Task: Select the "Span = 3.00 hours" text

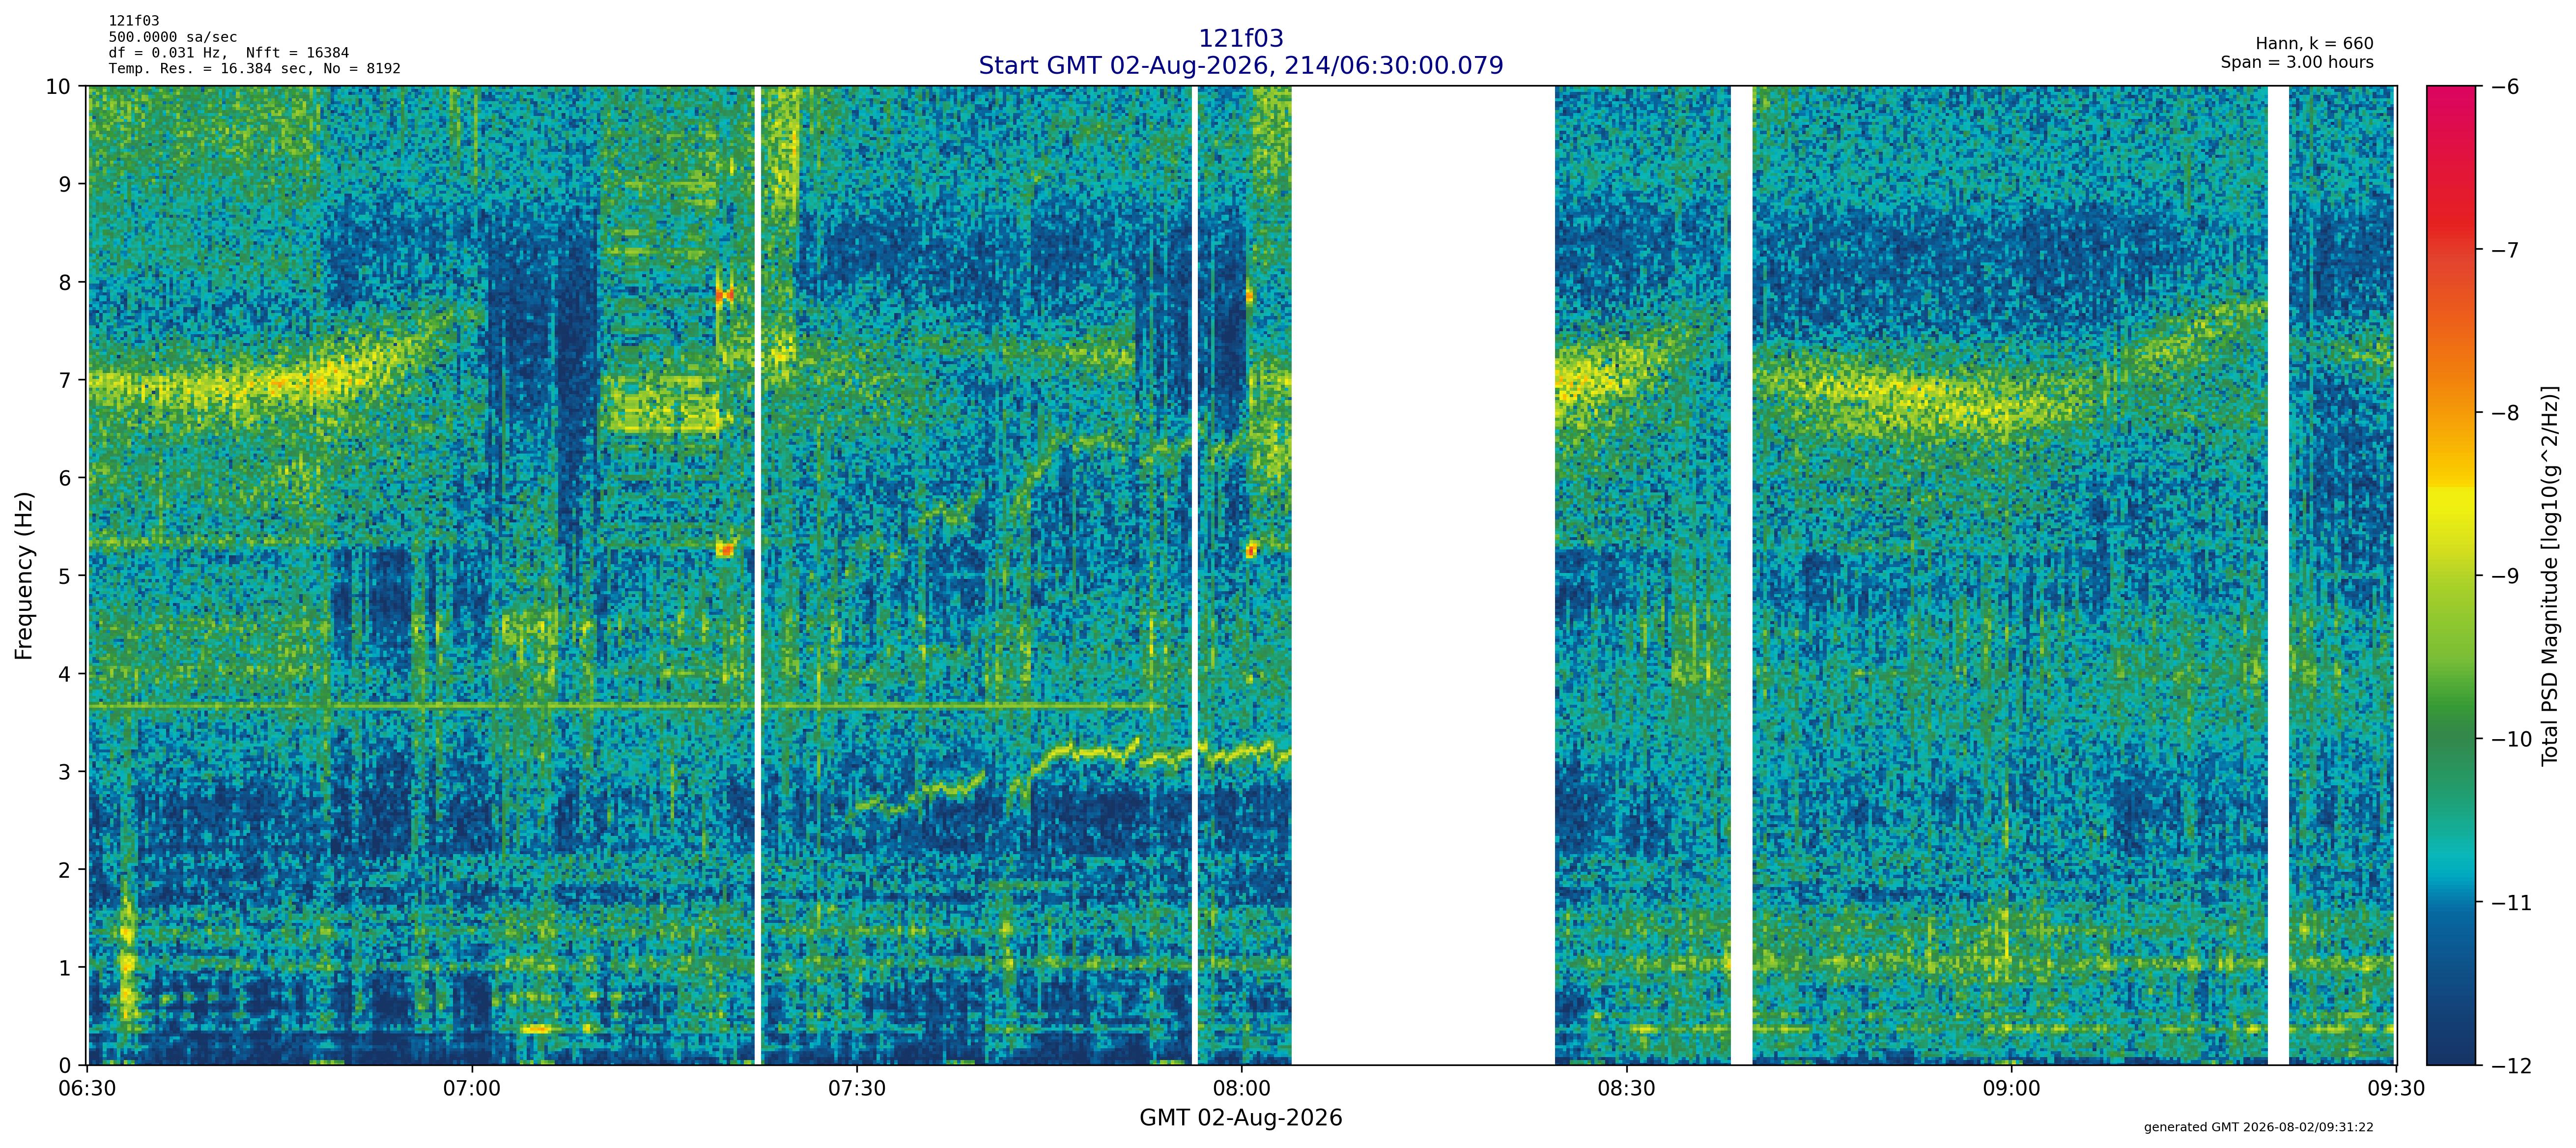Action: pyautogui.click(x=2297, y=62)
